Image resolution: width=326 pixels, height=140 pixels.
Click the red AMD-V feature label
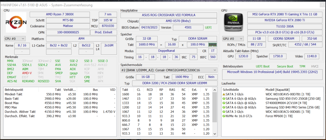(x=27, y=73)
